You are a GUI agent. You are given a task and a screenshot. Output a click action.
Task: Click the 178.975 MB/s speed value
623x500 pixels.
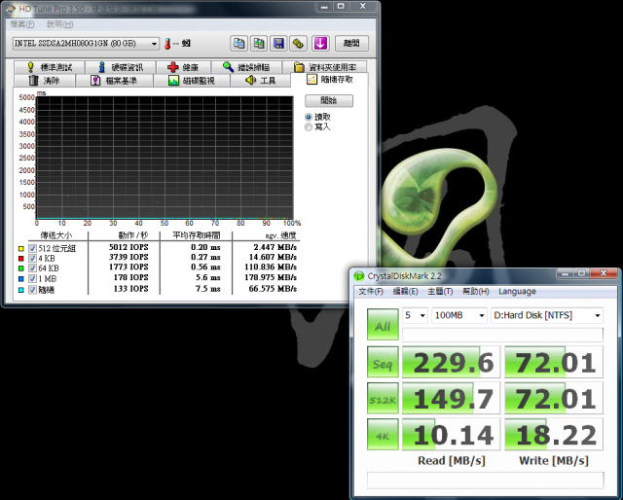tap(271, 277)
